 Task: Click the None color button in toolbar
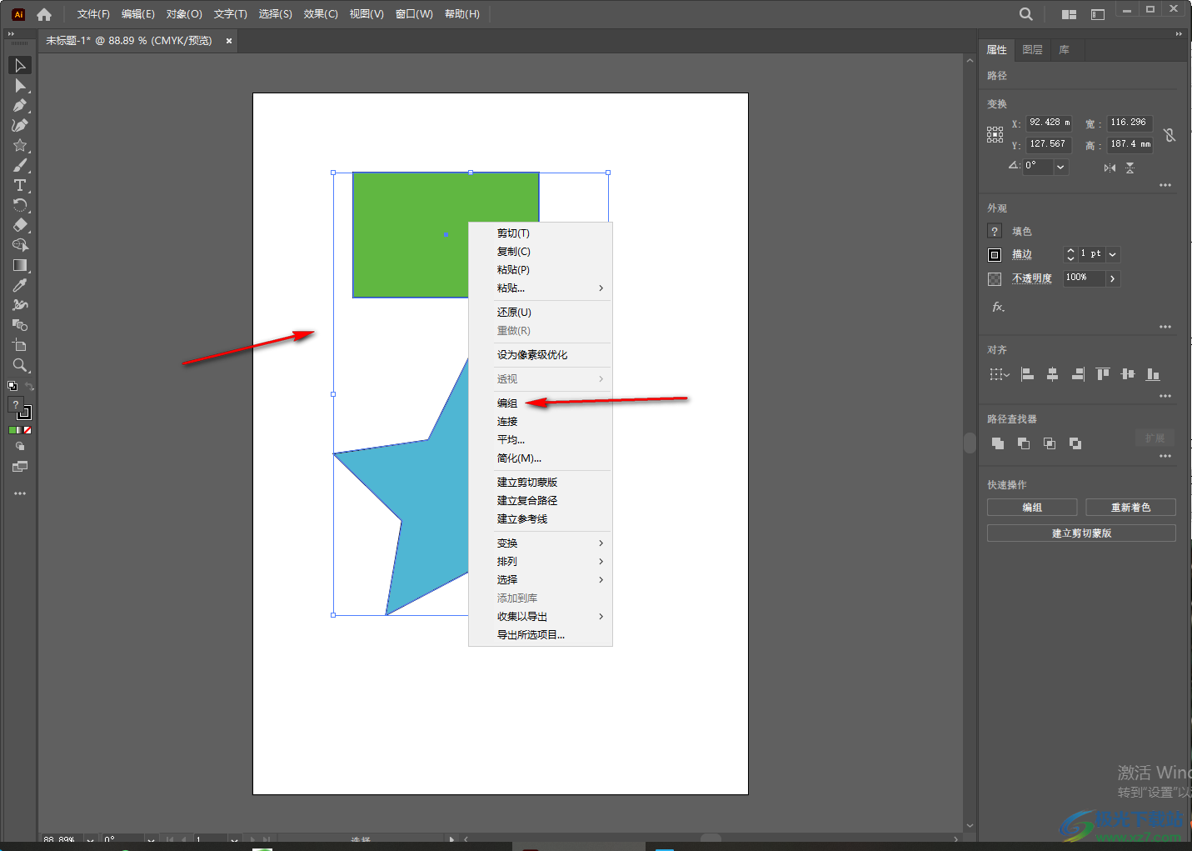click(27, 430)
